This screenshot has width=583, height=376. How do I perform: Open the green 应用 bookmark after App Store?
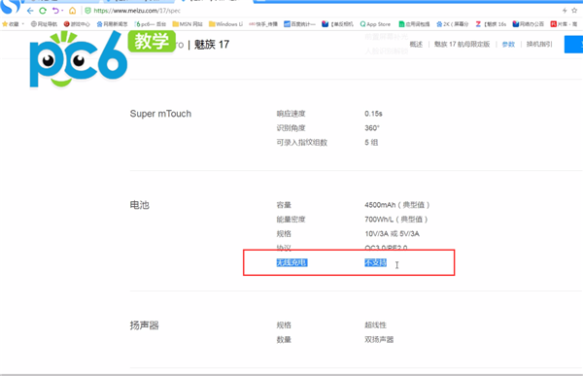coord(414,23)
